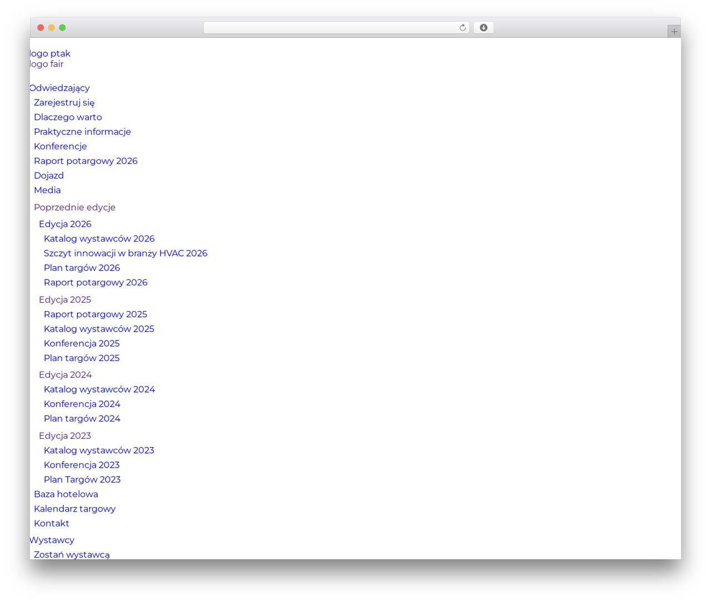Open the 'logo ptak' link
The image size is (711, 602).
50,53
